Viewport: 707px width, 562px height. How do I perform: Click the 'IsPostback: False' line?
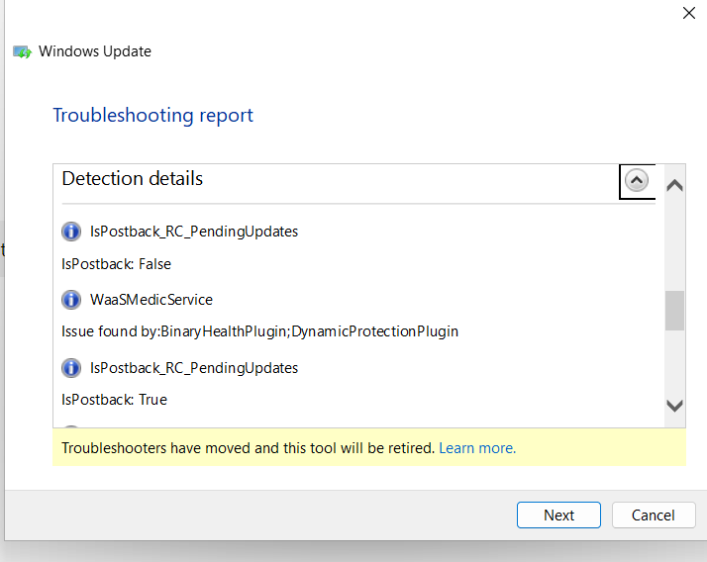click(x=116, y=264)
